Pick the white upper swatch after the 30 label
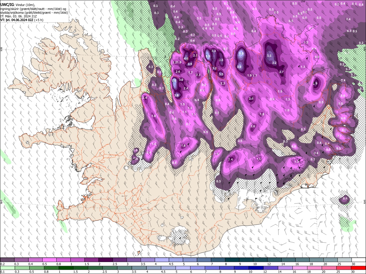Viewport: 366px width, 274px height. coord(358,260)
